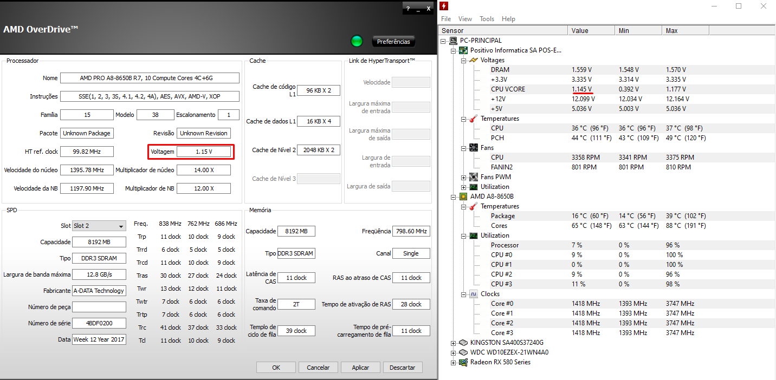Screen dimensions: 776x380
Task: Click the AMD A8-8650B Utilization icon
Action: 473,235
